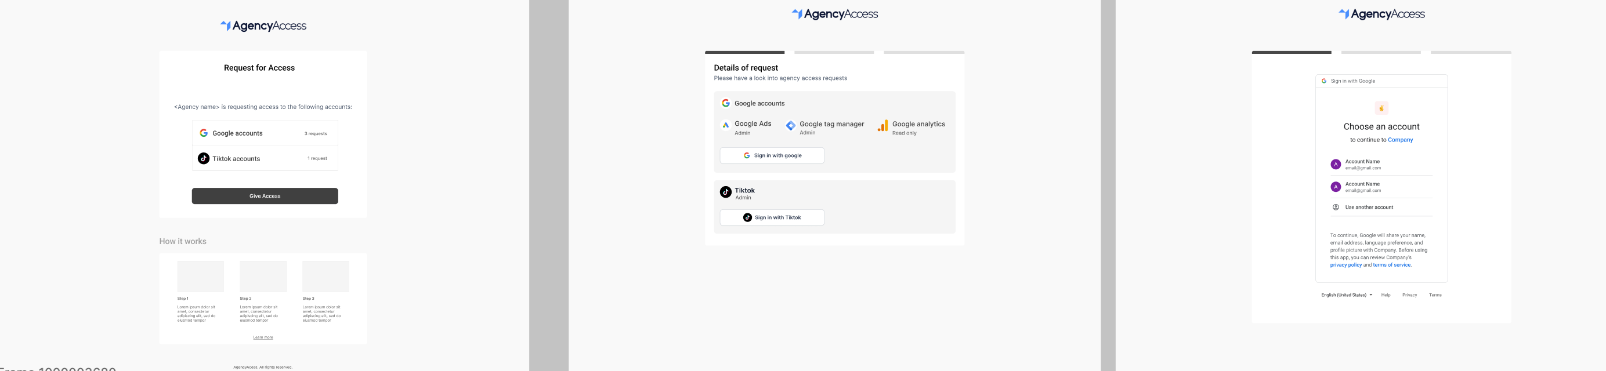Choose the first Account Name entry
This screenshot has height=371, width=1606.
[1381, 164]
